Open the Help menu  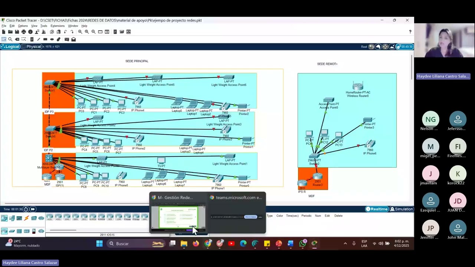(84, 26)
